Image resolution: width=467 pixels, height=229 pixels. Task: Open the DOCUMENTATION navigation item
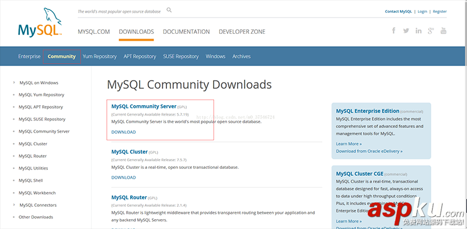(x=186, y=32)
